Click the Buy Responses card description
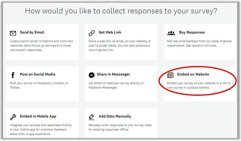241x141 pixels. pos(199,43)
